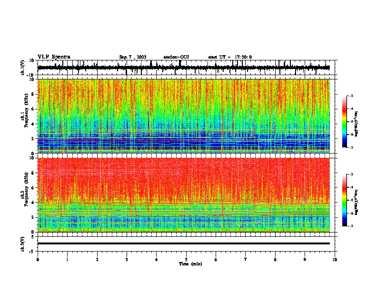Click time axis tick label "3"
This screenshot has height=291, width=377.
click(x=127, y=260)
